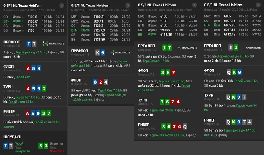This screenshot has height=155, width=264.
Task: Open BTN Игрок link with €127.09 stack
Action: tap(85, 30)
